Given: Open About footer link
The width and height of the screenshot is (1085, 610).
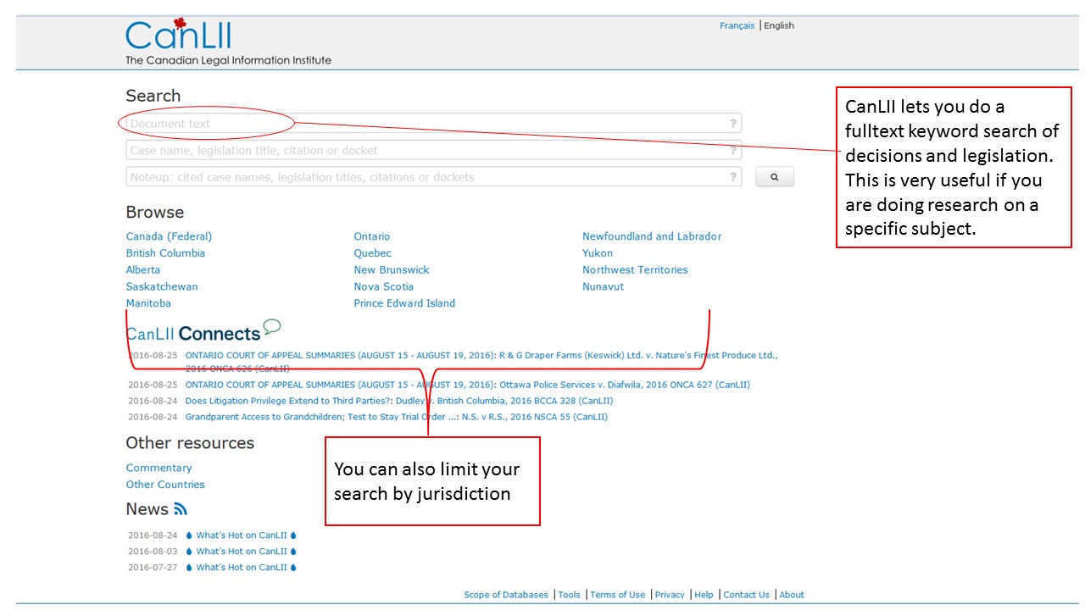Looking at the screenshot, I should tap(792, 595).
